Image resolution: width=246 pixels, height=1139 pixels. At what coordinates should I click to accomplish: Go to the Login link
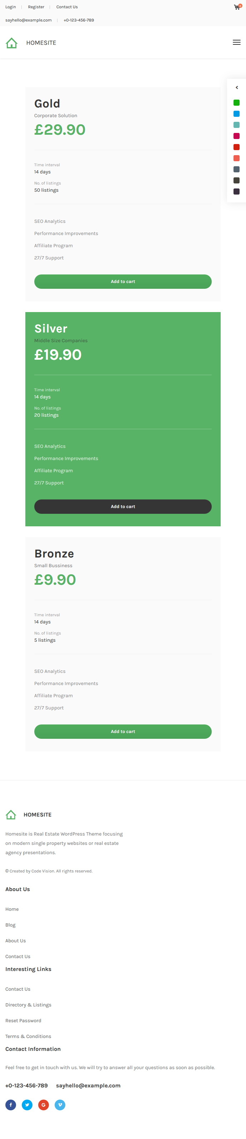click(x=11, y=7)
